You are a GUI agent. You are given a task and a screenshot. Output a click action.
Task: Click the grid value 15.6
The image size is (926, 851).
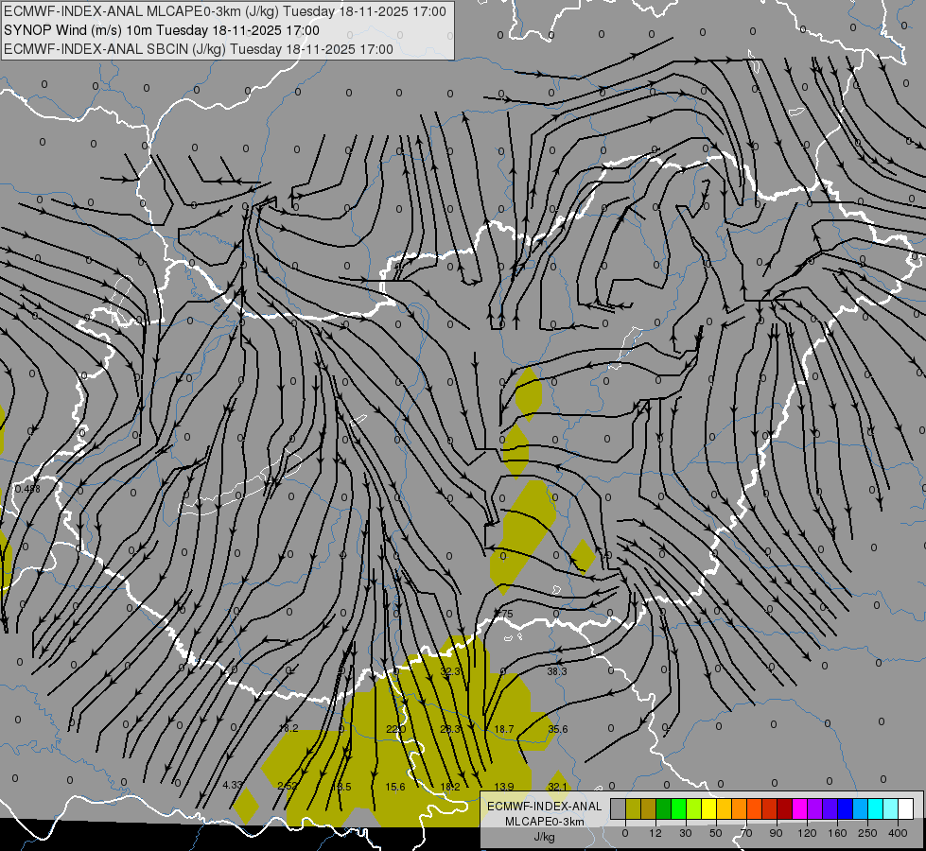(x=395, y=787)
